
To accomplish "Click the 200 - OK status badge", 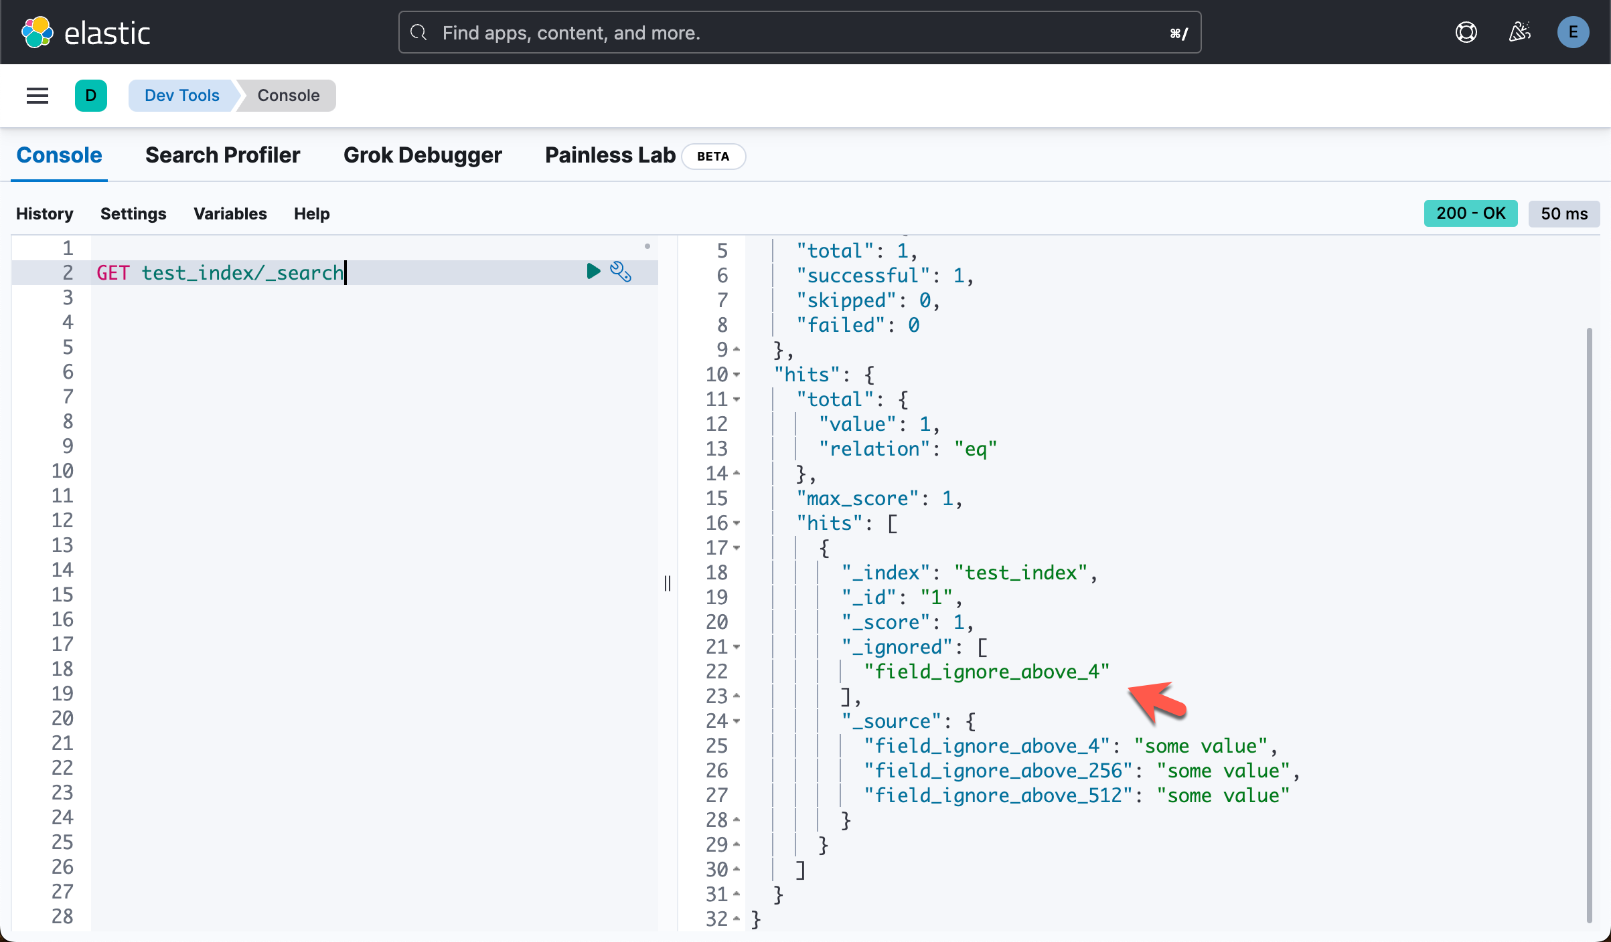I will click(x=1470, y=213).
